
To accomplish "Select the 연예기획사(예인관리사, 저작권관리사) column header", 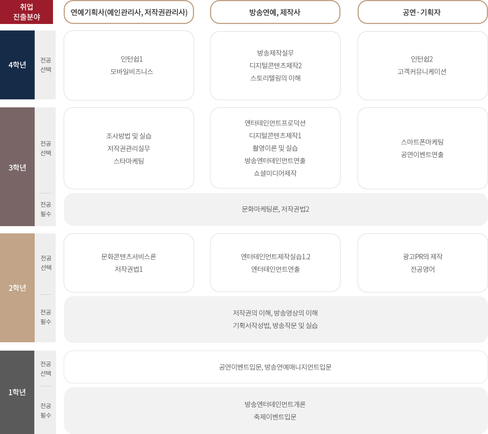I will (129, 12).
